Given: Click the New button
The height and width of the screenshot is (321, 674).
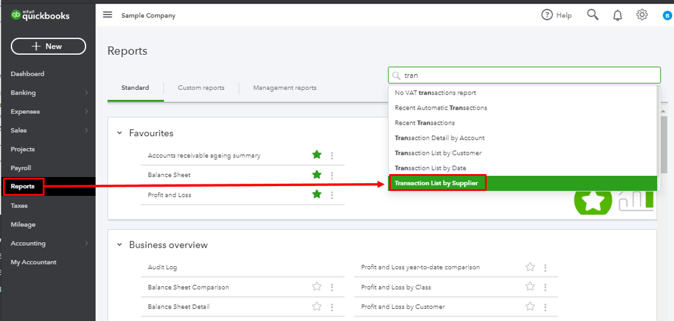Looking at the screenshot, I should tap(48, 46).
